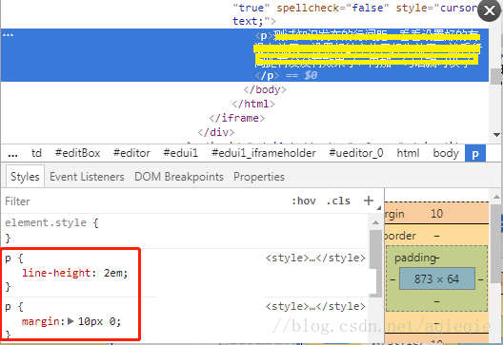Click the line-height property name
The width and height of the screenshot is (503, 345).
(x=57, y=273)
